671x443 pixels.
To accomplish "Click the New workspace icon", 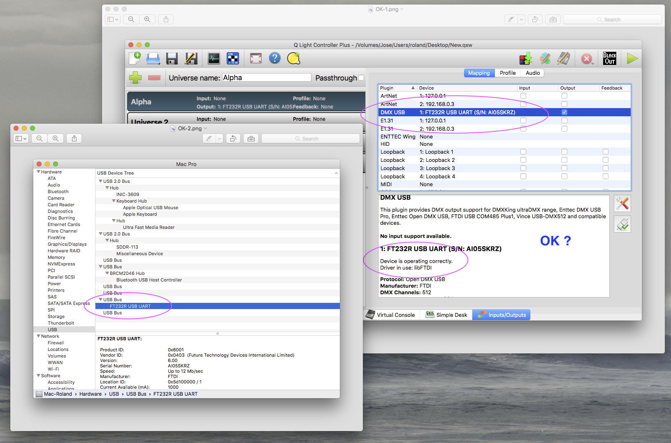I will [x=135, y=58].
